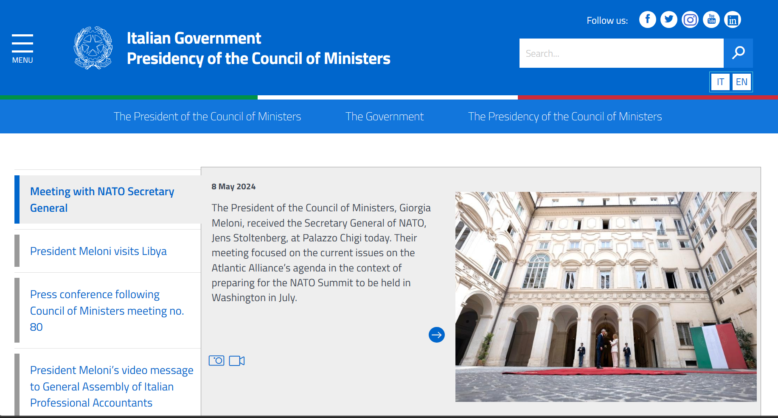This screenshot has height=418, width=778.
Task: Open the Twitter social icon
Action: (x=668, y=19)
